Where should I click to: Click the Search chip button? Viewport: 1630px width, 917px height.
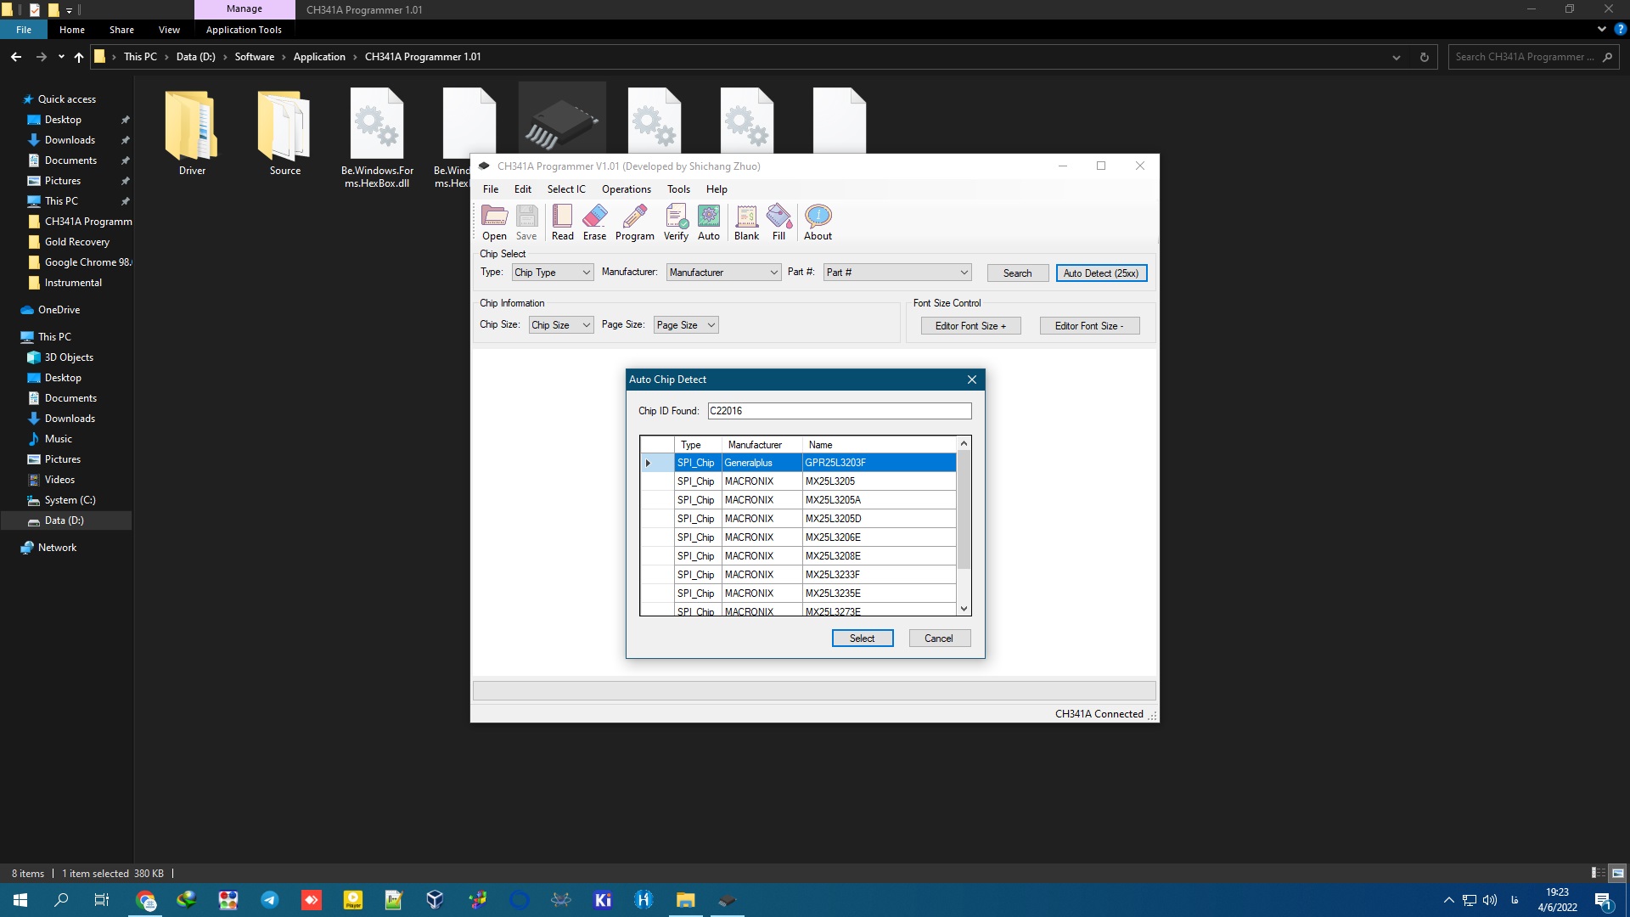point(1017,273)
